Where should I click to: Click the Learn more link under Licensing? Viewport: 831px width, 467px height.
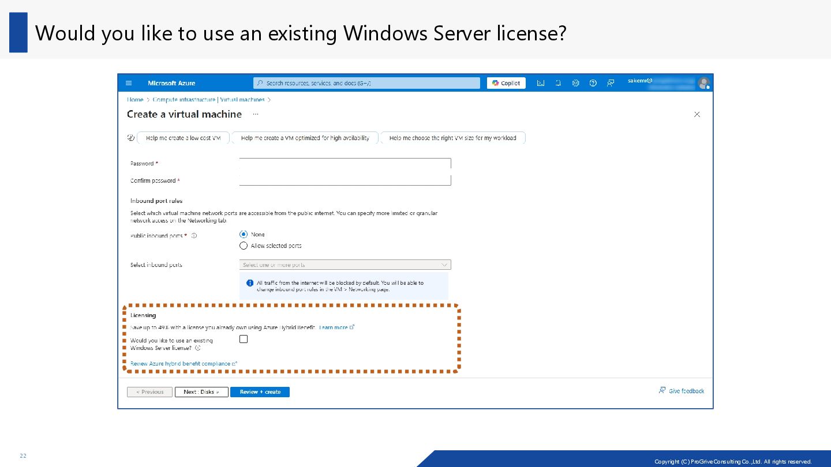tap(336, 327)
